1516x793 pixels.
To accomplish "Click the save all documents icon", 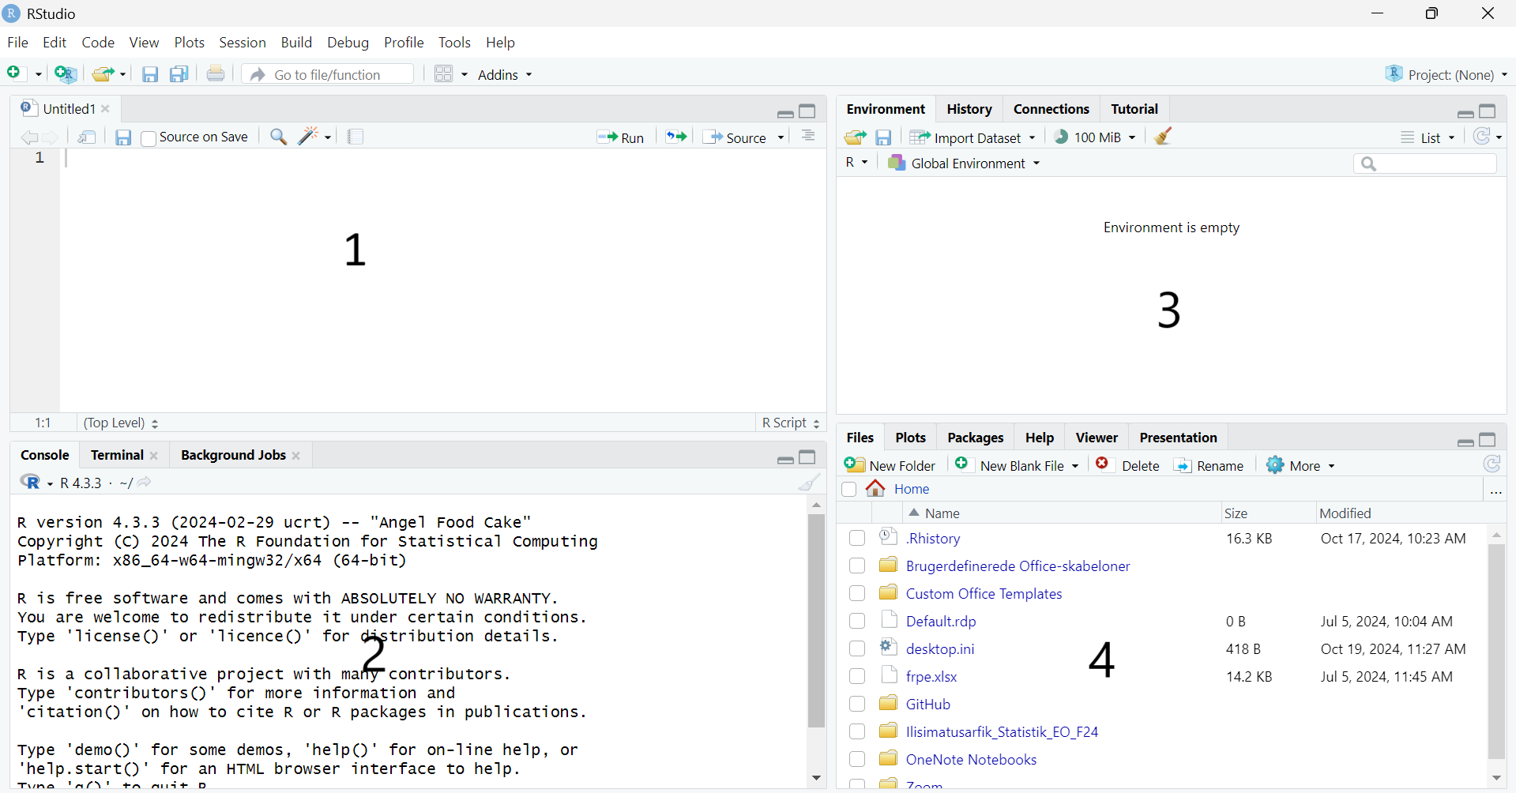I will tap(179, 74).
